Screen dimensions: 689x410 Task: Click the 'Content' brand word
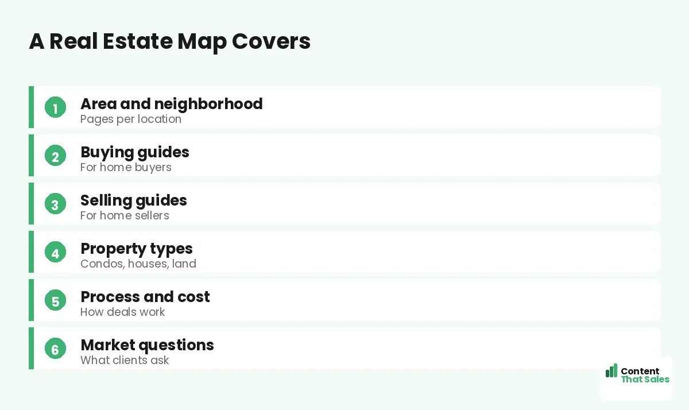tap(640, 371)
